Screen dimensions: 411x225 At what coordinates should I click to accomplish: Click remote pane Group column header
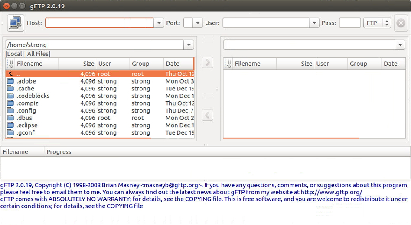click(x=364, y=64)
